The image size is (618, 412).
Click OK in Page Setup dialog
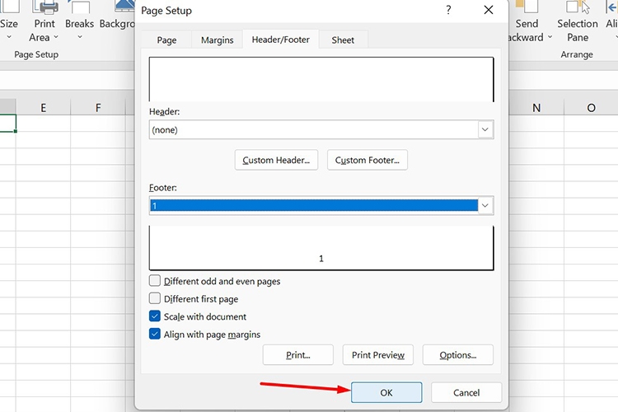click(x=386, y=392)
